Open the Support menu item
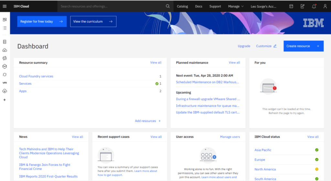Screen dimensions: 331x181 pyautogui.click(x=215, y=6)
